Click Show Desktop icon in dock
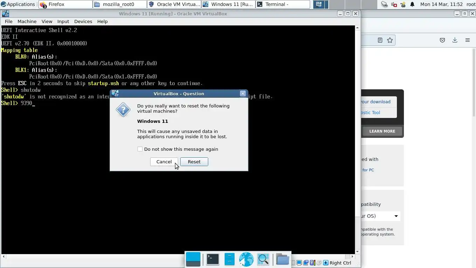Screen dimensions: 476x268 point(193,259)
